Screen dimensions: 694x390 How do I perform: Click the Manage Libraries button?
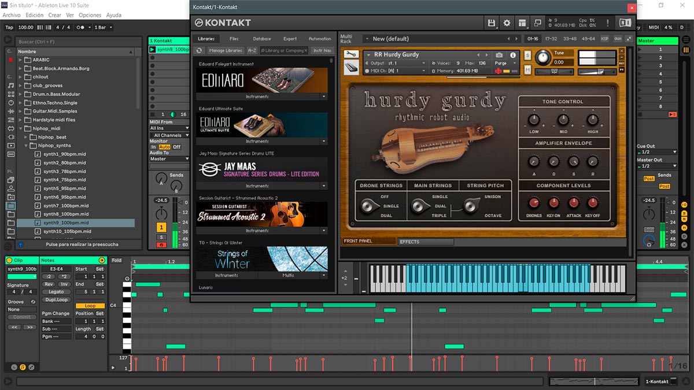226,50
